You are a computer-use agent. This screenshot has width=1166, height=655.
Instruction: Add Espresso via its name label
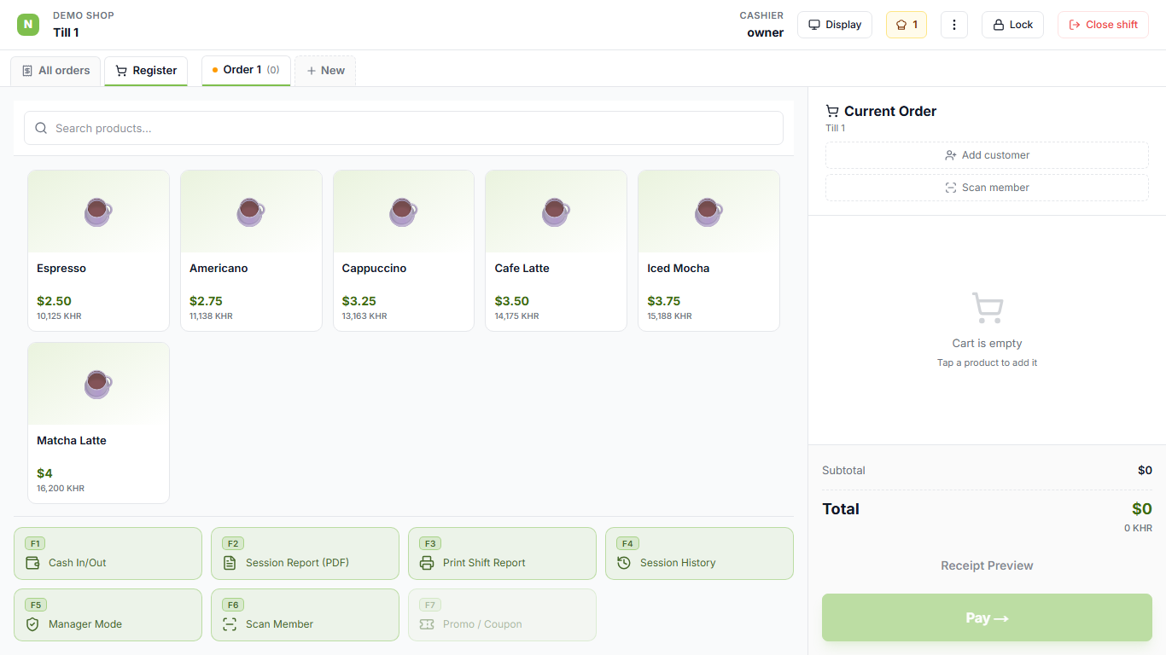coord(61,268)
